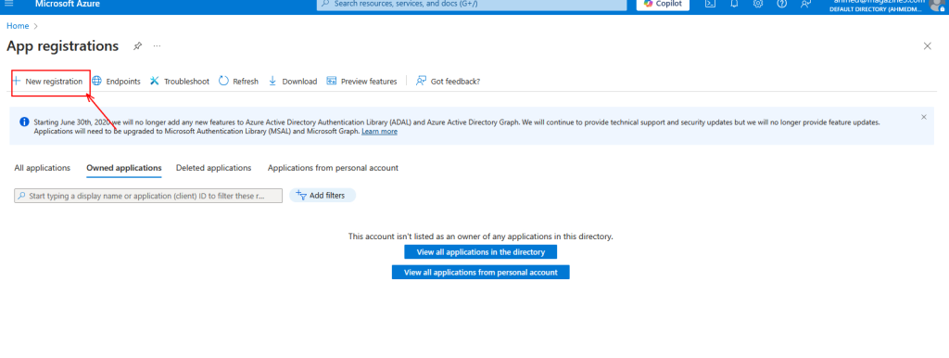
Task: Open Preview features
Action: [x=362, y=82]
